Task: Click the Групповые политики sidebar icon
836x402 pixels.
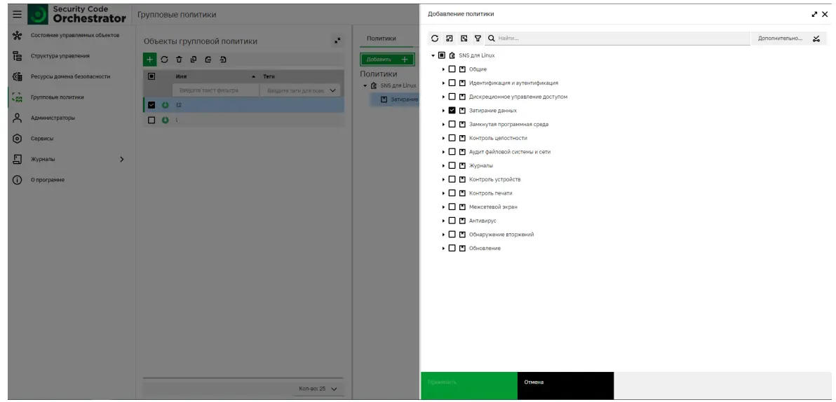Action: click(17, 97)
